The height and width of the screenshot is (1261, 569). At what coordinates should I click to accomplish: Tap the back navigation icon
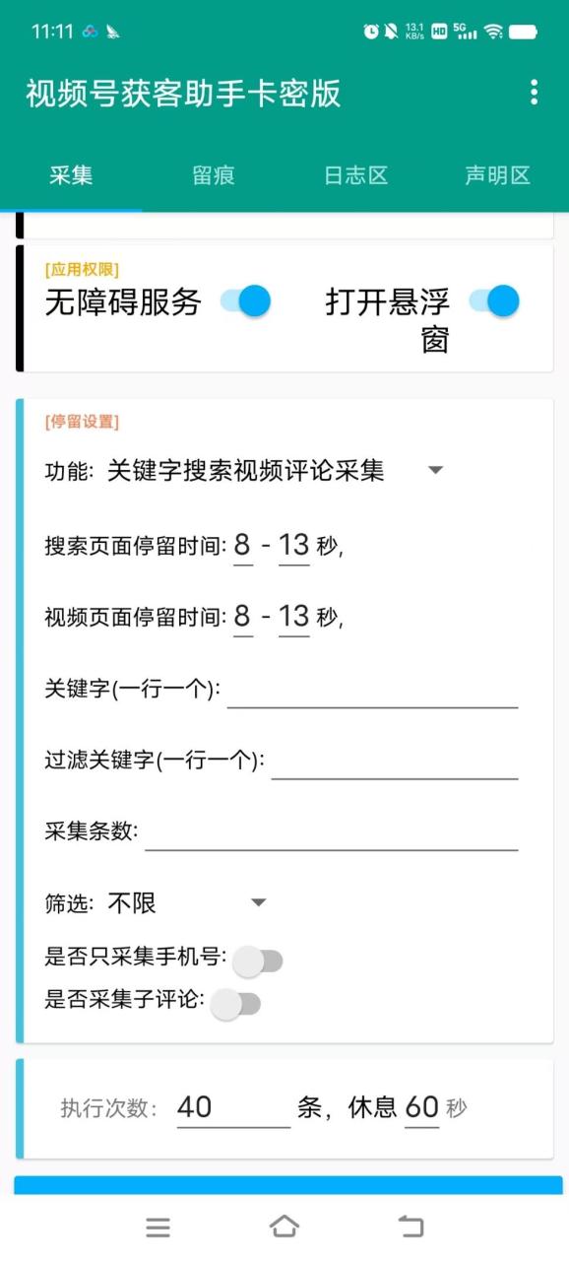coord(411,1227)
